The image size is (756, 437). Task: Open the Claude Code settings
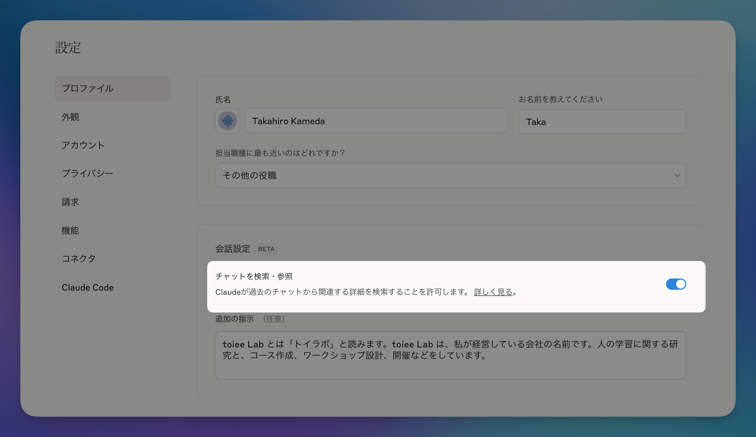88,287
